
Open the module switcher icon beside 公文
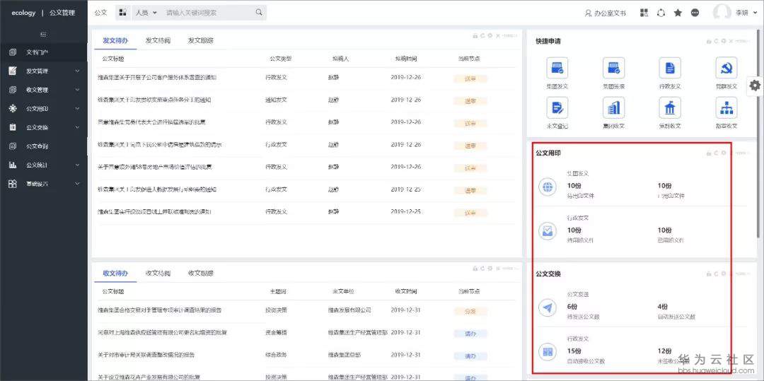point(123,13)
